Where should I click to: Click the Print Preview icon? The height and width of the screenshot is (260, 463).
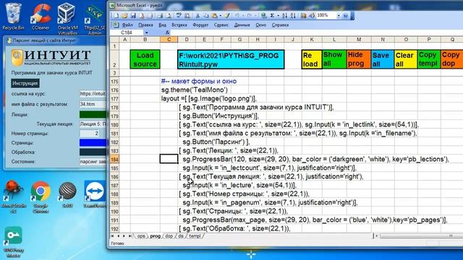pos(168,15)
